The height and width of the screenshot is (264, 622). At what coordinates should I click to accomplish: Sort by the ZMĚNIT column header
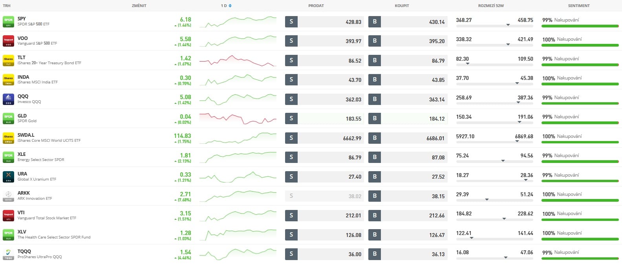click(139, 6)
